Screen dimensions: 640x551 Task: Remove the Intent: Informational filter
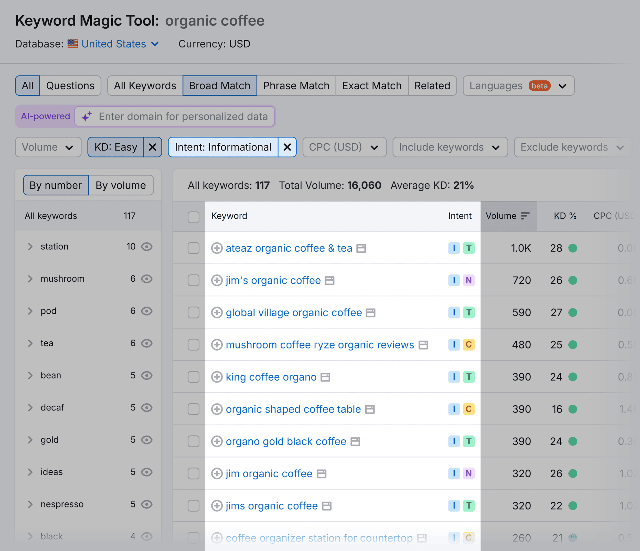tap(287, 147)
